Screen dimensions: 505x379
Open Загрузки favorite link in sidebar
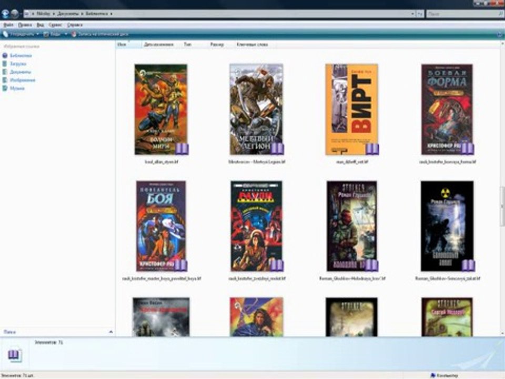18,64
